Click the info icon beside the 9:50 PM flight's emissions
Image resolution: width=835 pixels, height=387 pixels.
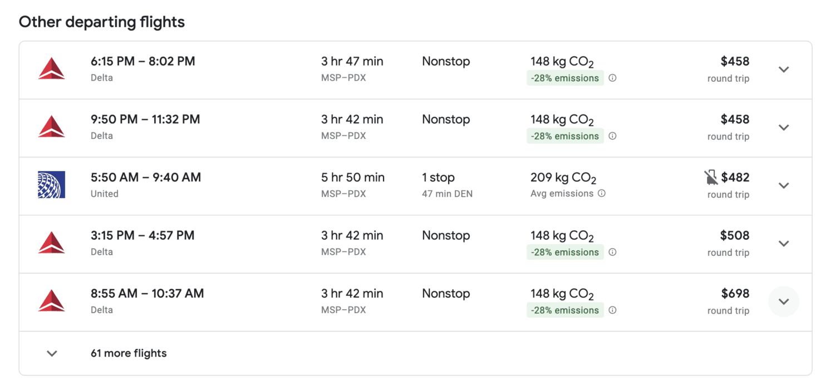point(612,136)
